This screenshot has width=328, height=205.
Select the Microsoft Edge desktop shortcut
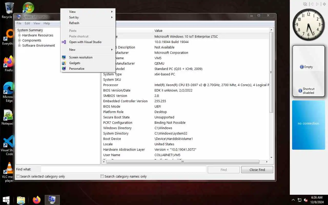coord(8,92)
